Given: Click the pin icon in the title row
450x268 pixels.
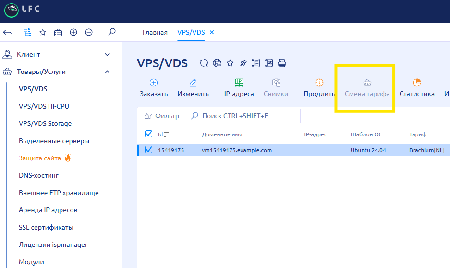Looking at the screenshot, I should [243, 63].
